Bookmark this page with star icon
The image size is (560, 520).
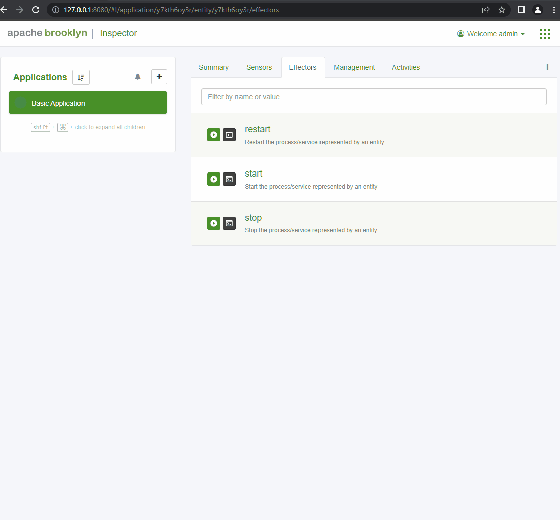click(x=502, y=10)
